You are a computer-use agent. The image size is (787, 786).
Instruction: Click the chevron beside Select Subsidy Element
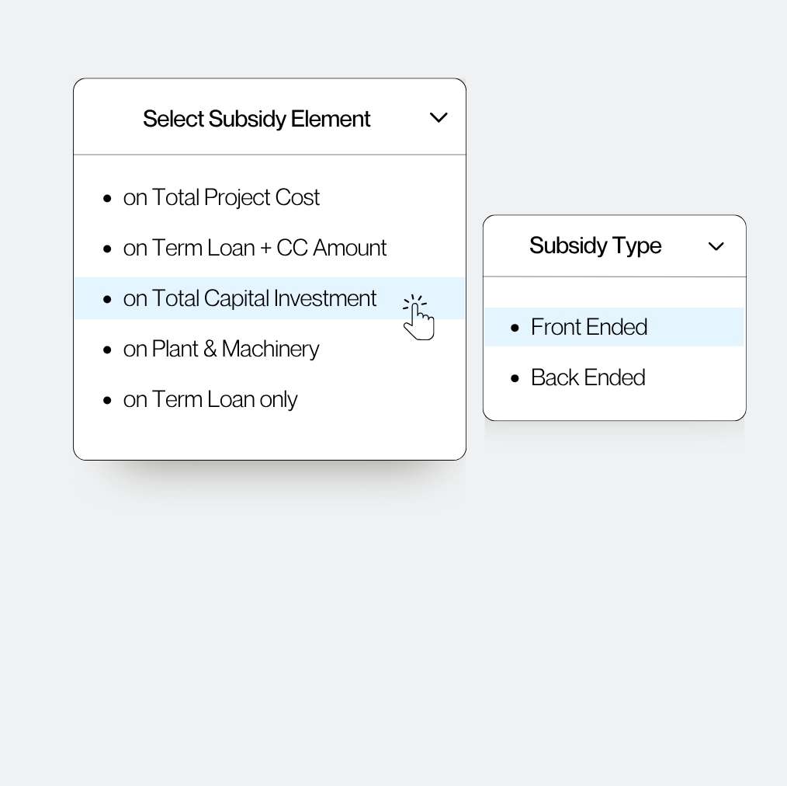439,118
